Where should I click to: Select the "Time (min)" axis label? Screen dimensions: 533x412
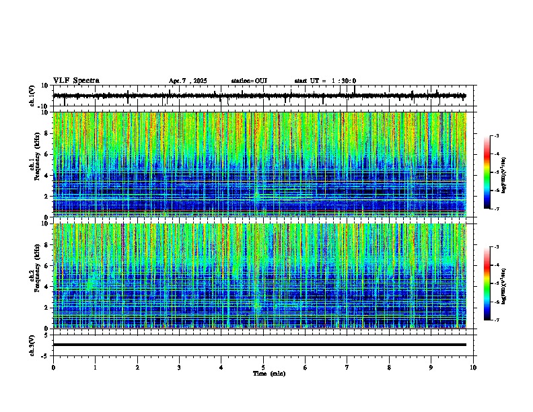click(x=269, y=374)
